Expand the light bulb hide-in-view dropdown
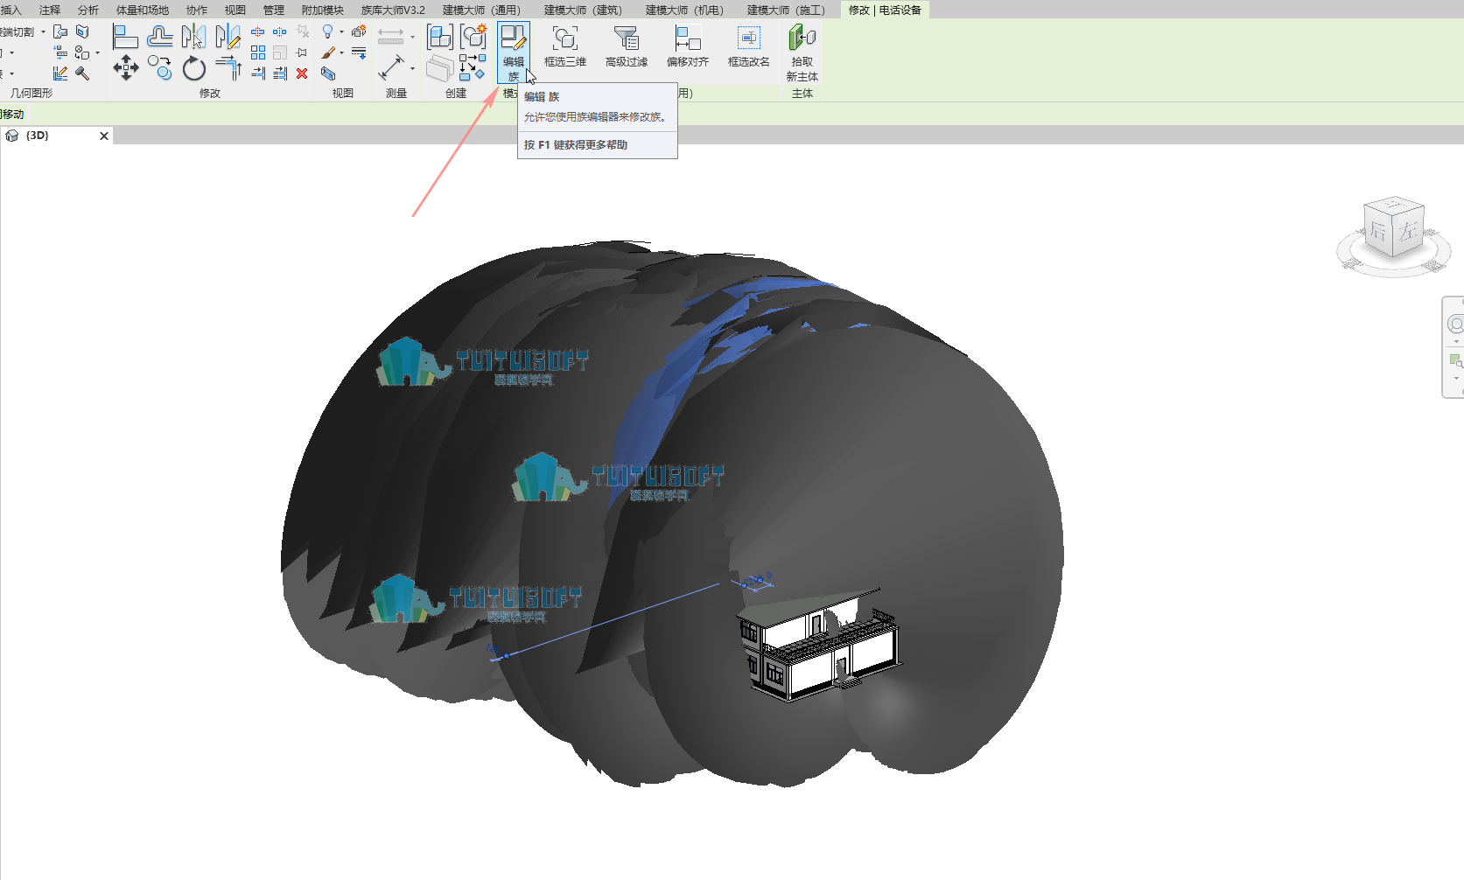 point(341,31)
